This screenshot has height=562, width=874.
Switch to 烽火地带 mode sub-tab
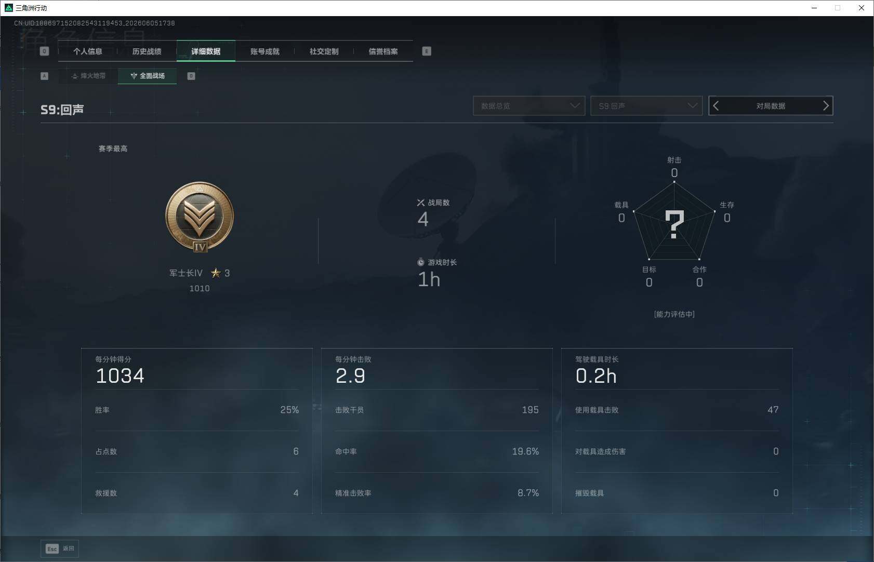[88, 76]
